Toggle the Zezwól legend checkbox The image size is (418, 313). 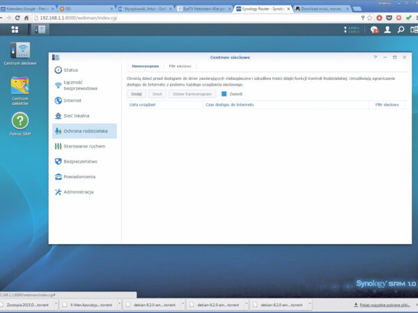tap(224, 93)
